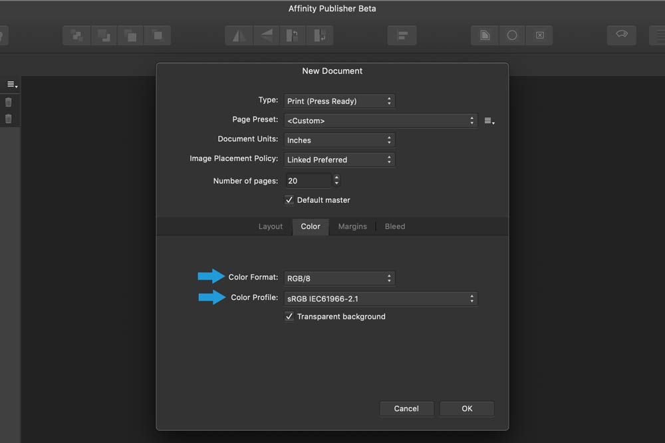
Task: Click the Image Placement Policy label
Action: pyautogui.click(x=233, y=159)
